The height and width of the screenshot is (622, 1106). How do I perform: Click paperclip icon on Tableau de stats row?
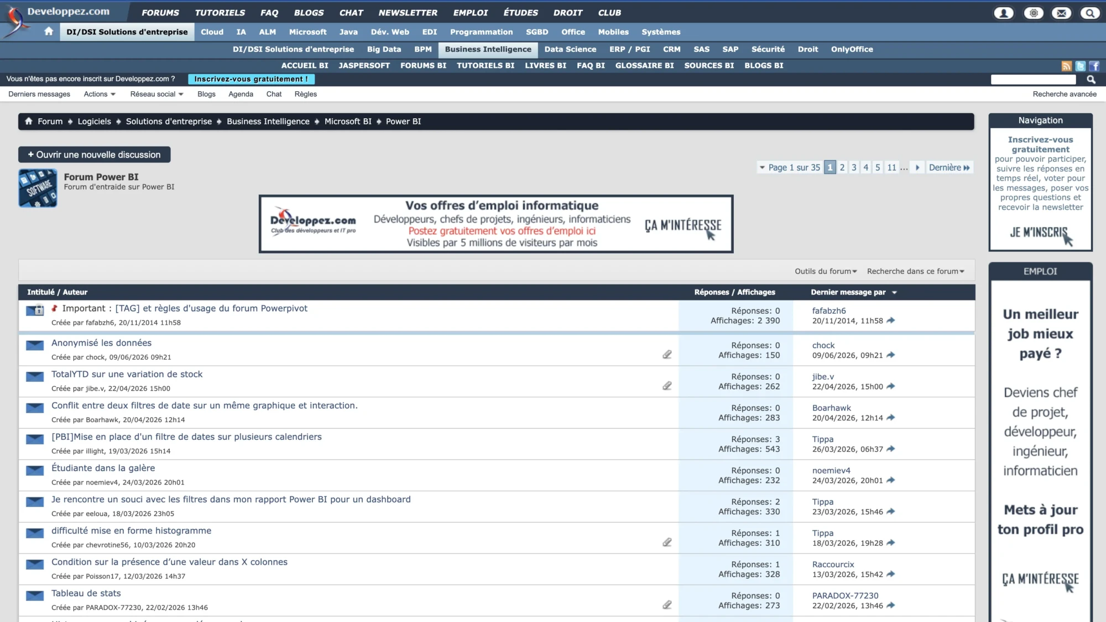point(667,605)
